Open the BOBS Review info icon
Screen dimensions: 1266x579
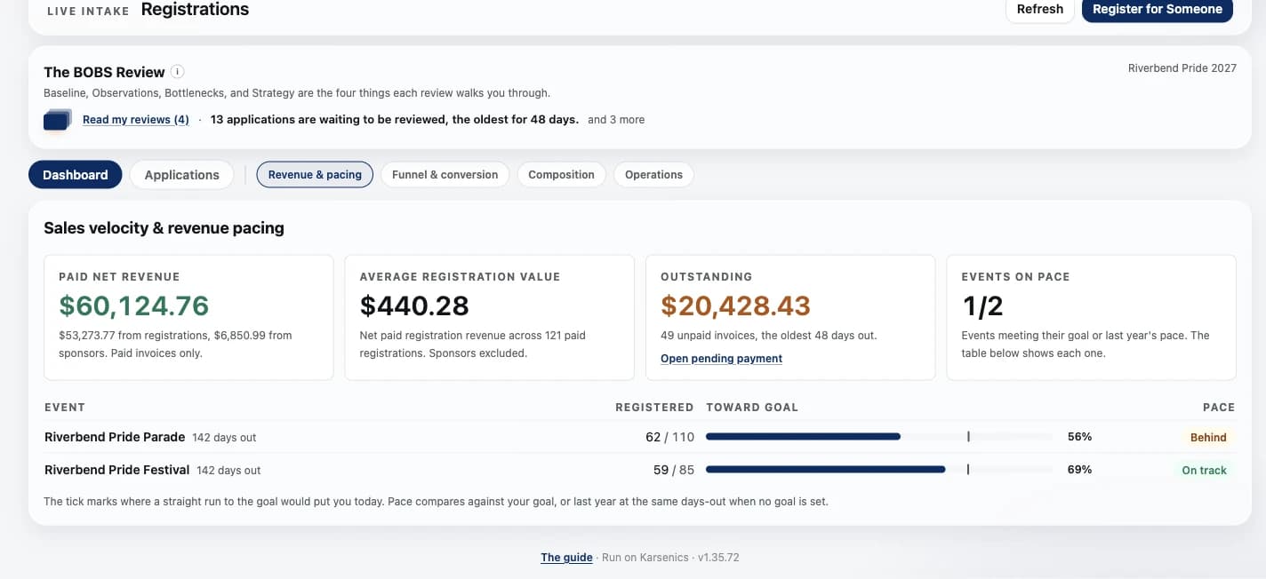178,72
